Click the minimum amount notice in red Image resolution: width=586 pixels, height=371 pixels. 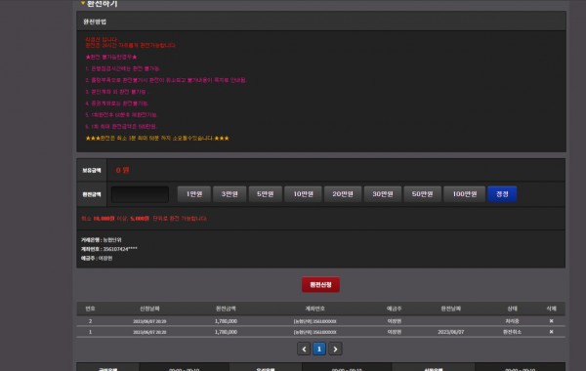point(144,219)
